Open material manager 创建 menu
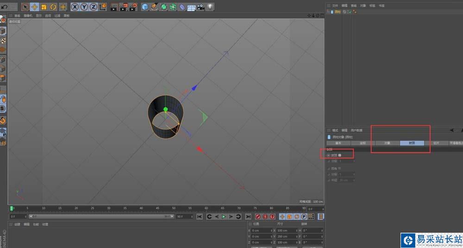The height and width of the screenshot is (248, 463). (x=18, y=224)
